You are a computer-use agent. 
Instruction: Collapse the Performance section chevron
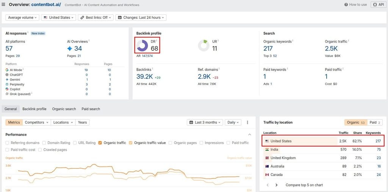[250, 135]
